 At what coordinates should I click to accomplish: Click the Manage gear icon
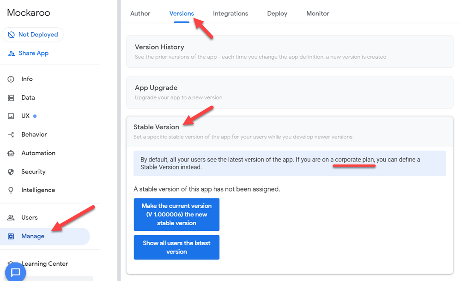11,236
